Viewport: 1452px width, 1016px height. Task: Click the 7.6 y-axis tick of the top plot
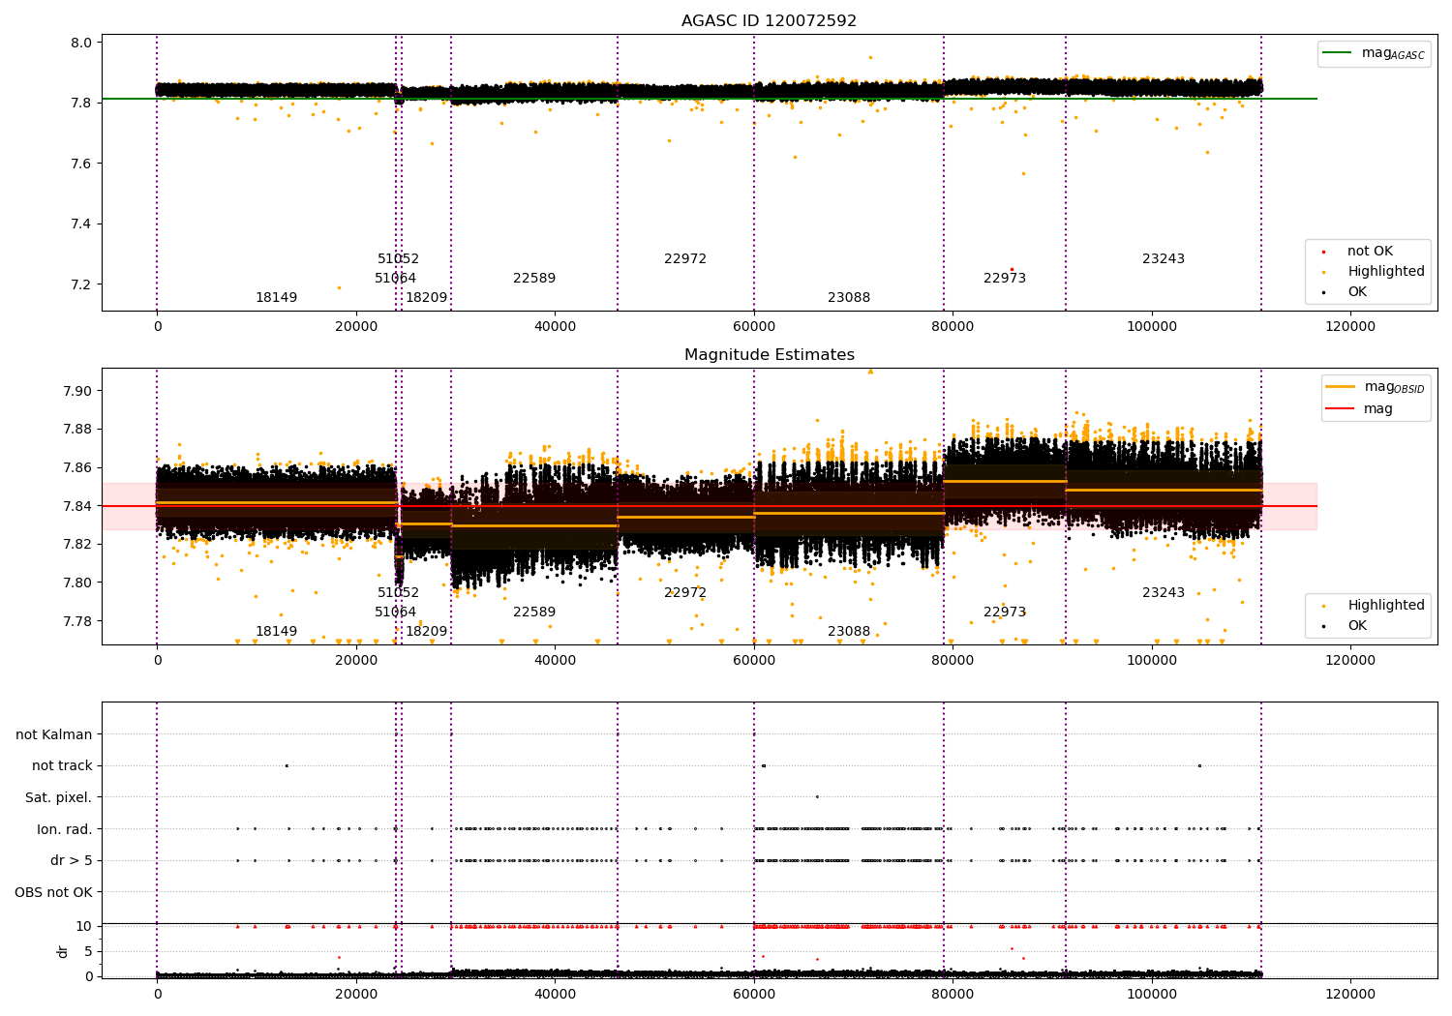[x=82, y=164]
